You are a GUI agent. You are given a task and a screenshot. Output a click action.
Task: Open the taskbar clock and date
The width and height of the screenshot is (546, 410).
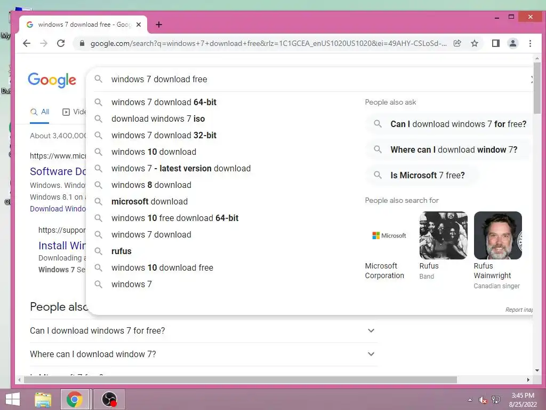(523, 400)
